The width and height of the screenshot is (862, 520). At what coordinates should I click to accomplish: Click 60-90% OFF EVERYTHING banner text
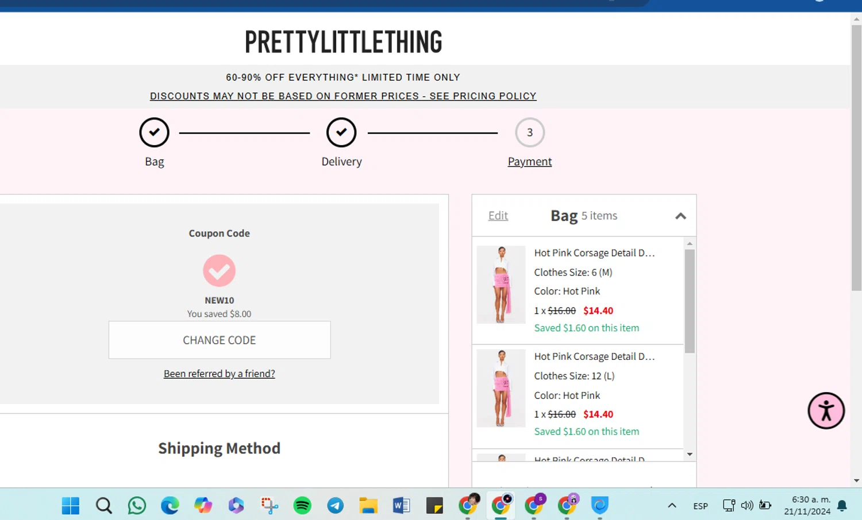coord(343,77)
